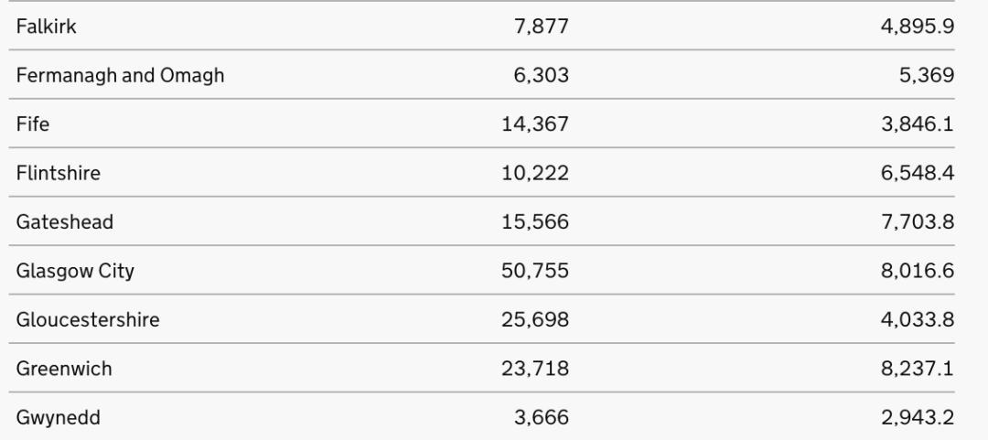The height and width of the screenshot is (440, 988).
Task: Click the Falkirk row name
Action: [x=46, y=27]
